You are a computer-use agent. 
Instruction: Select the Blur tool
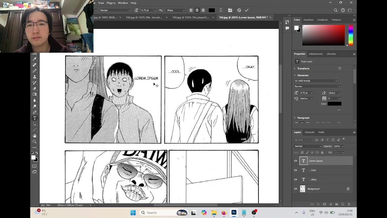tap(35, 101)
